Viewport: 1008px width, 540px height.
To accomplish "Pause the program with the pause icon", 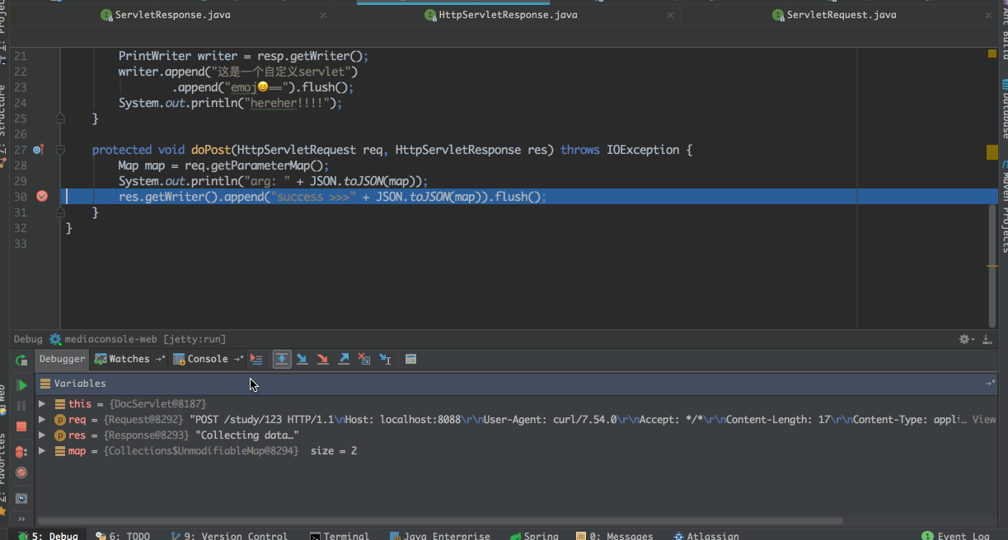I will coord(21,406).
